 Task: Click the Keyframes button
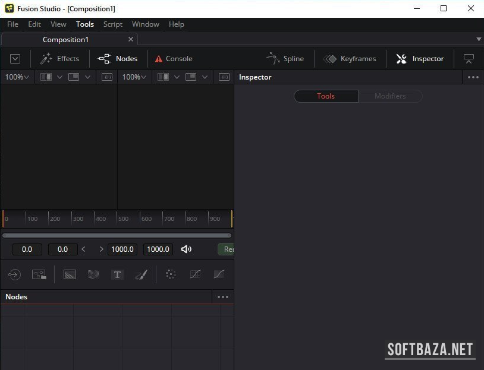click(350, 59)
